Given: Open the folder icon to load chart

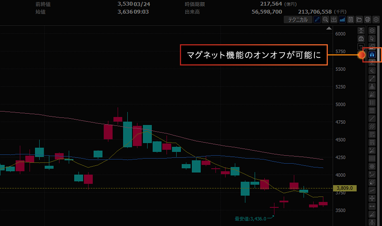Looking at the screenshot, I should point(359,20).
